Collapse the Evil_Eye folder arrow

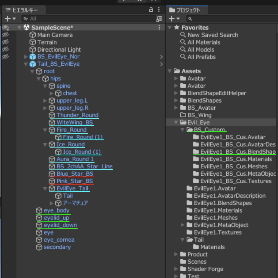click(176, 123)
